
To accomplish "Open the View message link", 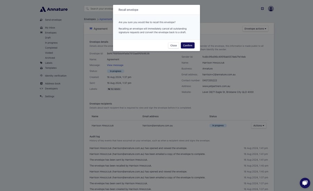I will pyautogui.click(x=115, y=65).
